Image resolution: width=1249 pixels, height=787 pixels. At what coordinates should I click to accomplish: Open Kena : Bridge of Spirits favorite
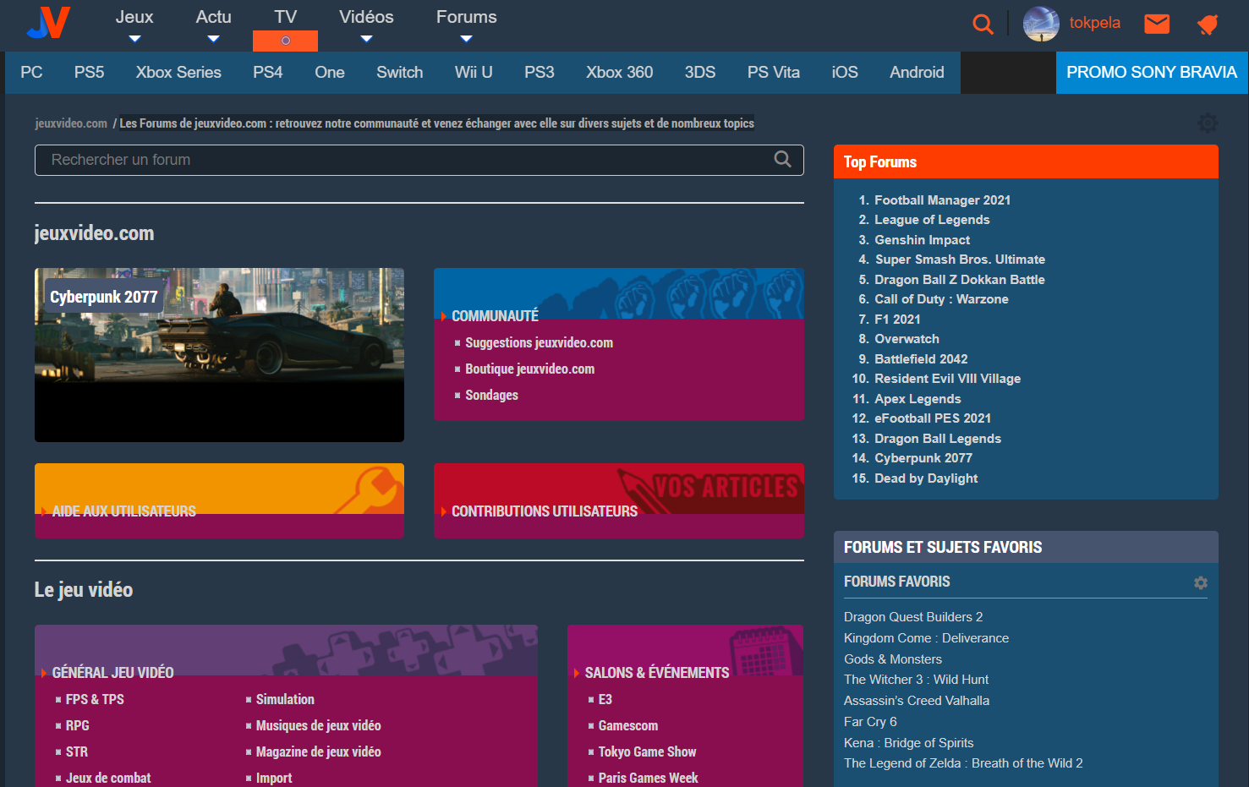pos(908,743)
